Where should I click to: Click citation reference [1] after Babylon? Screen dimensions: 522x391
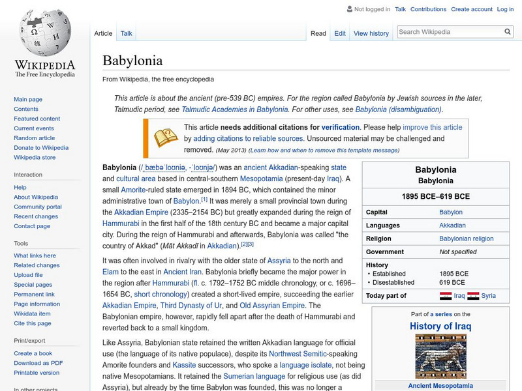coord(204,199)
